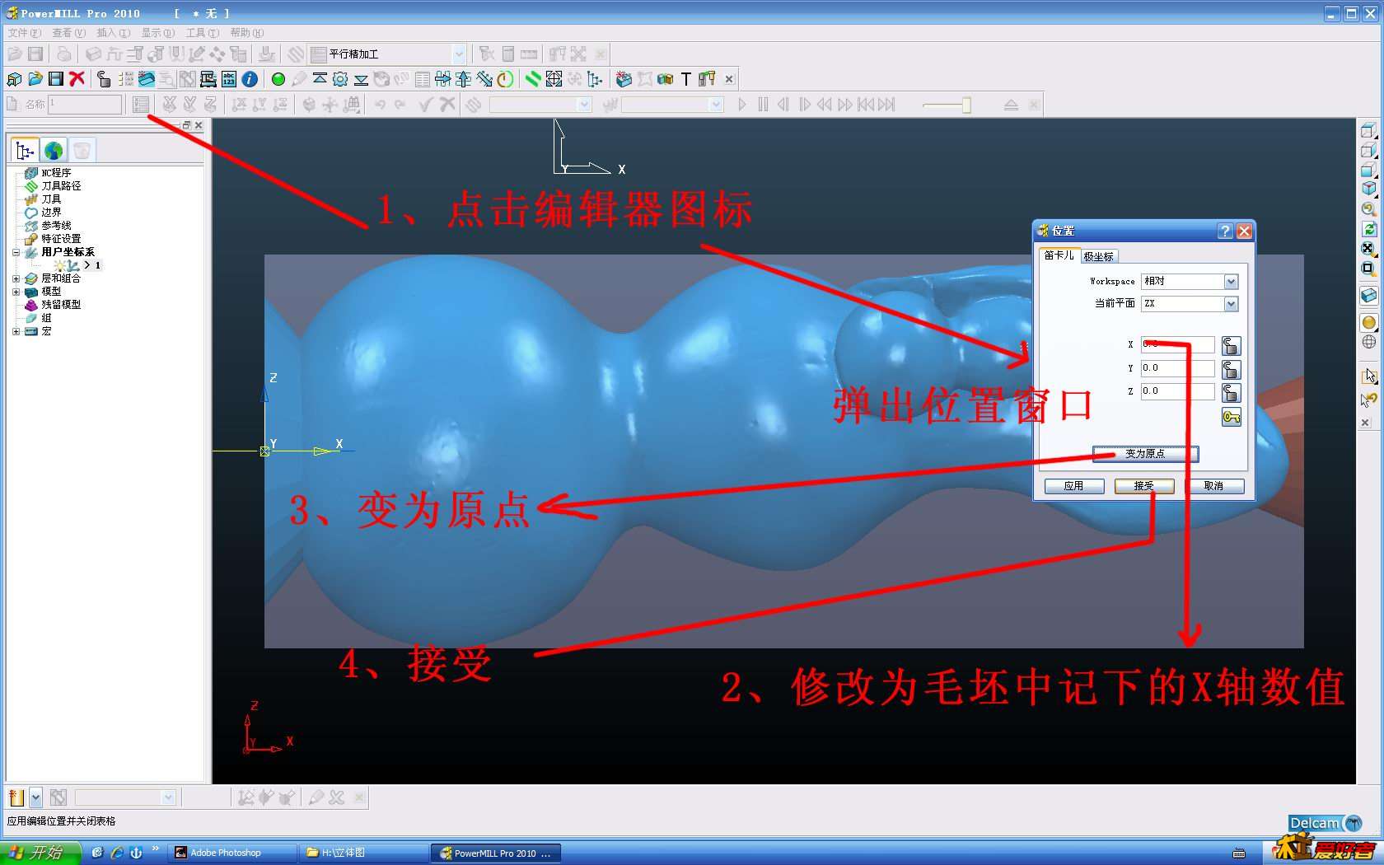Click the abc 123 calculator icon
The width and height of the screenshot is (1384, 865).
pyautogui.click(x=229, y=79)
